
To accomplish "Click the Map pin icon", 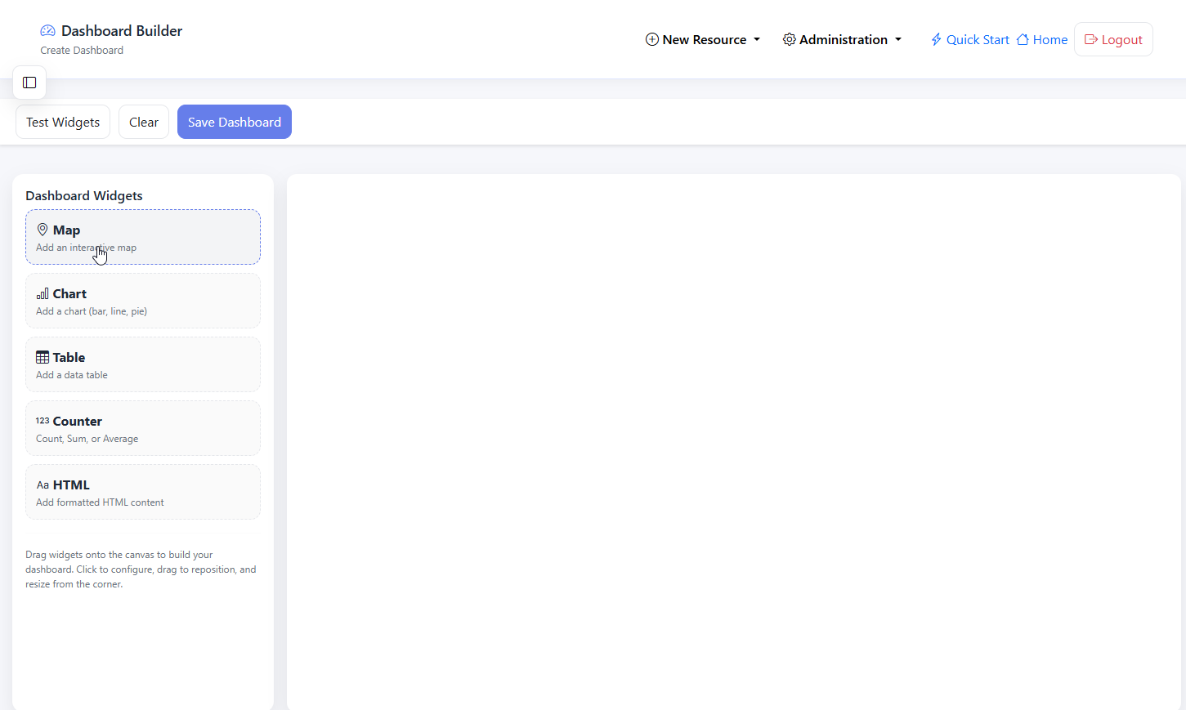I will coord(43,230).
